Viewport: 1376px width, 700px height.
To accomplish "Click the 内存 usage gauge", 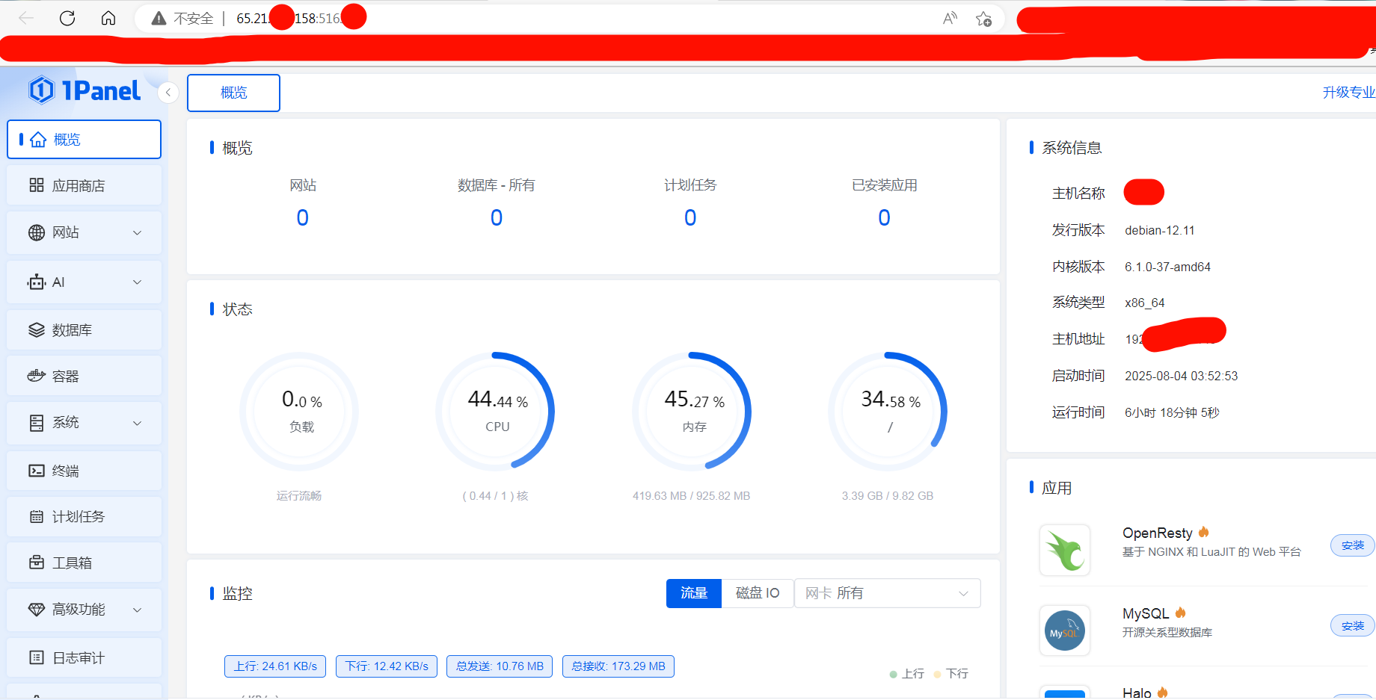I will coord(692,412).
